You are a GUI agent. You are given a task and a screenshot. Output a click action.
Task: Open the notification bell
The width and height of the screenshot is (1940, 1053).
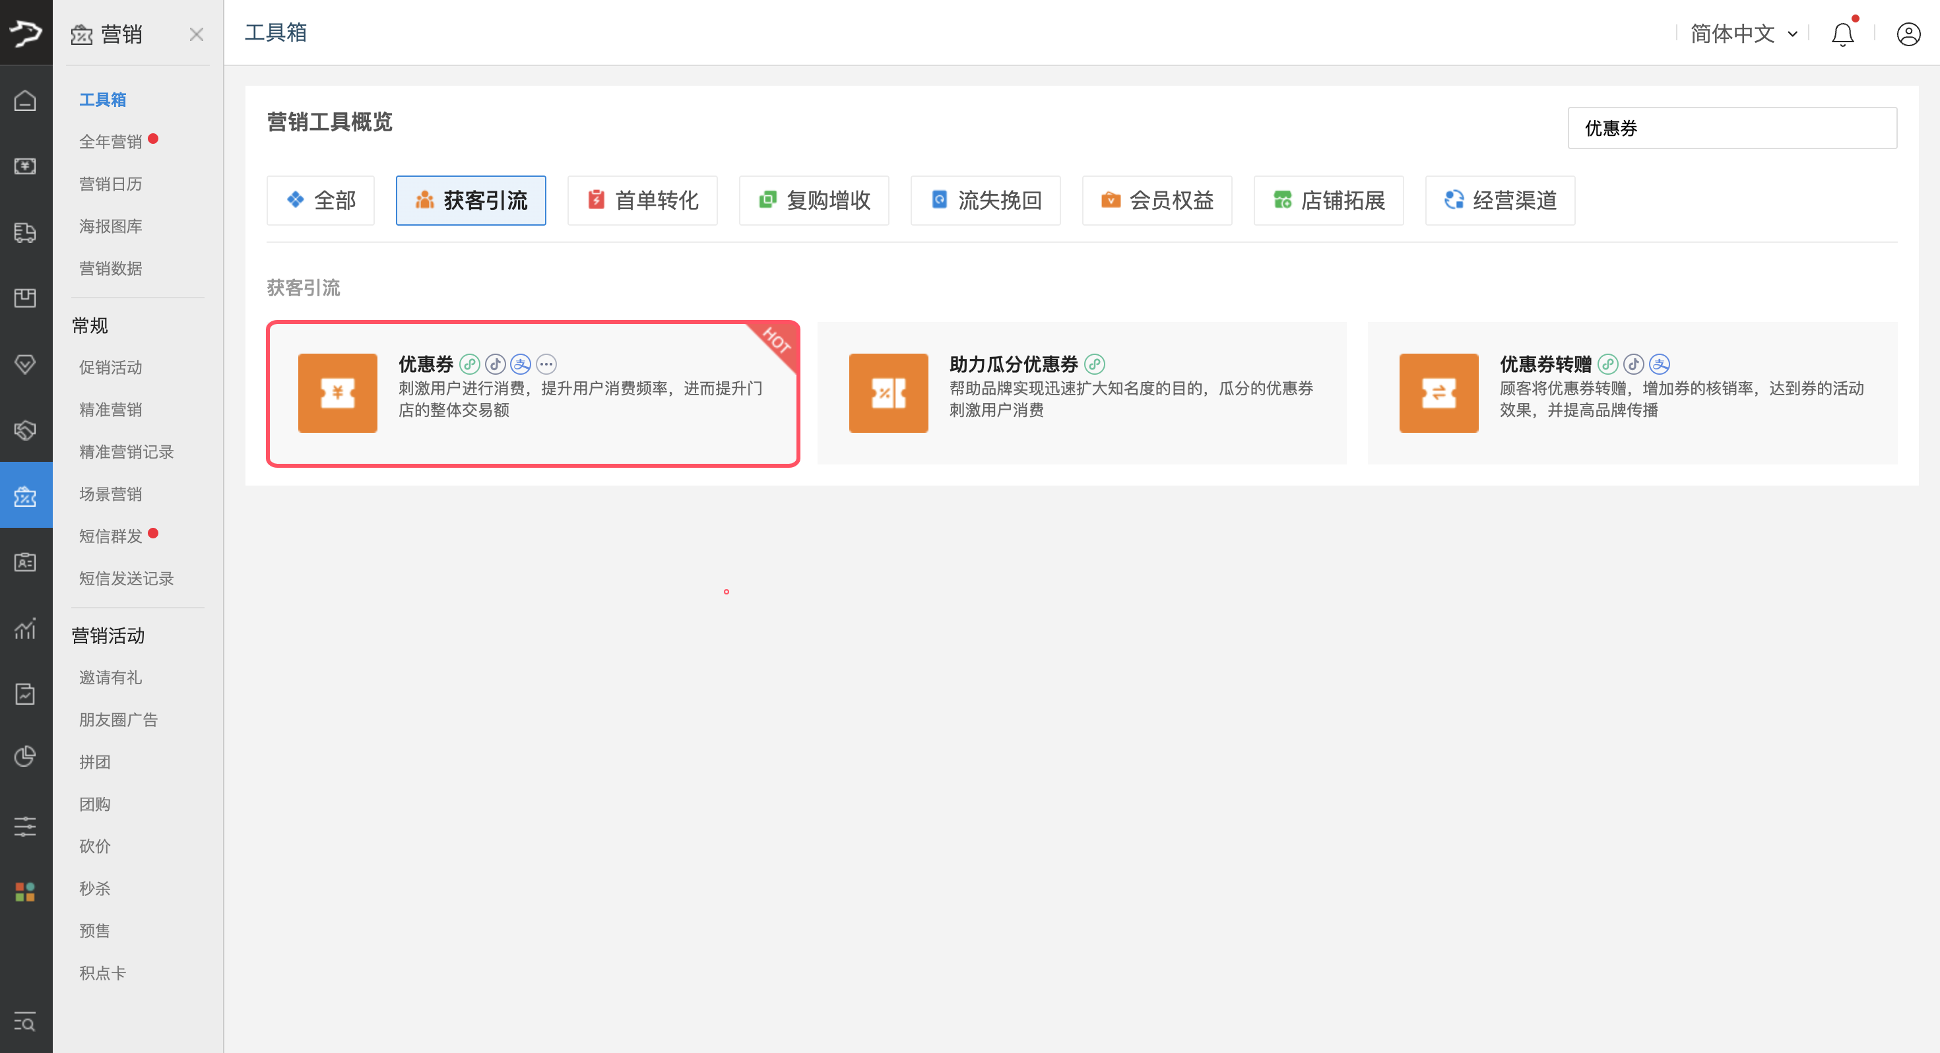pos(1842,35)
